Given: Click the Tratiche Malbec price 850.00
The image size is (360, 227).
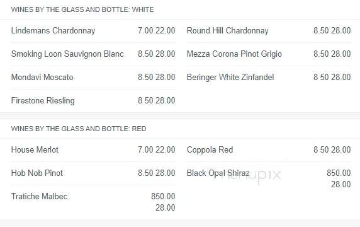Looking at the screenshot, I should tap(163, 197).
